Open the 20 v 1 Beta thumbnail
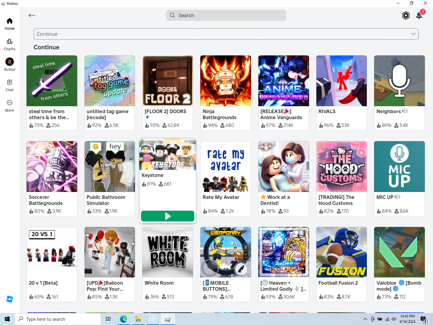This screenshot has height=325, width=433. [x=52, y=252]
